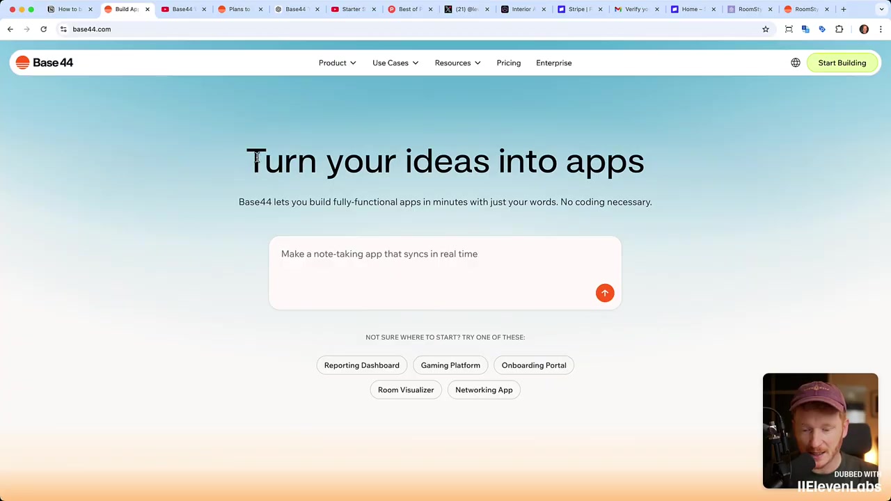Screen dimensions: 891x501
Task: Expand the Resources dropdown
Action: click(x=457, y=63)
